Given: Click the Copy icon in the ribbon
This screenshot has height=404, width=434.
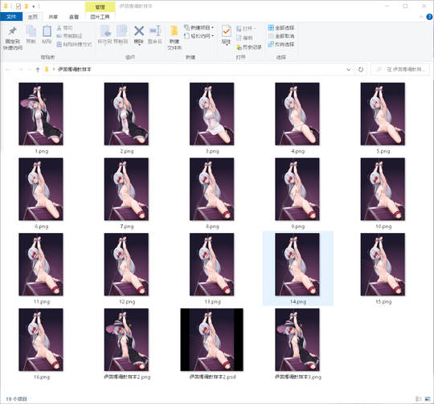Looking at the screenshot, I should (x=31, y=31).
